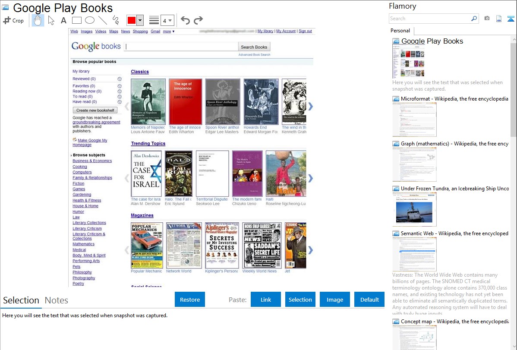Click the Default paste button
The width and height of the screenshot is (517, 350).
tap(369, 300)
